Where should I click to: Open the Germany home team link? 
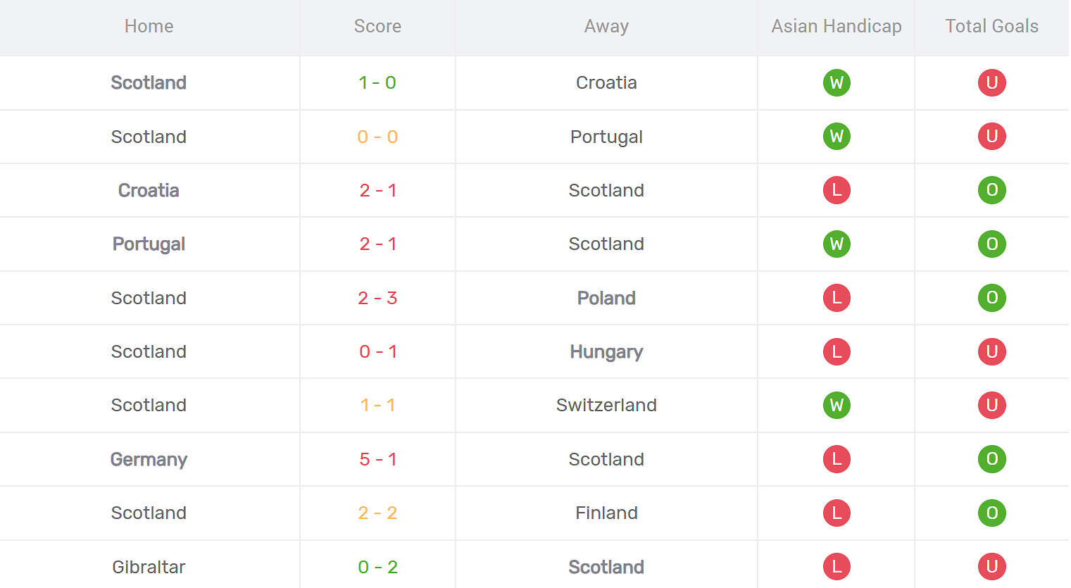pyautogui.click(x=149, y=459)
